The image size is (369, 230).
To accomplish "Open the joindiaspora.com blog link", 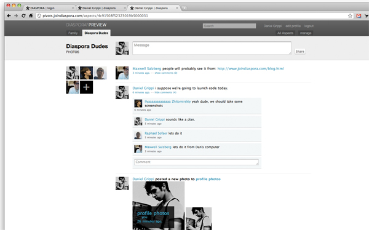I will coord(250,68).
